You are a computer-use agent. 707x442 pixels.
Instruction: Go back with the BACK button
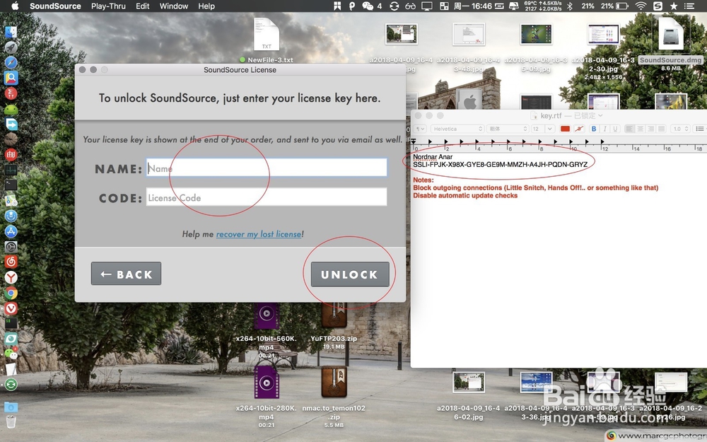[126, 274]
